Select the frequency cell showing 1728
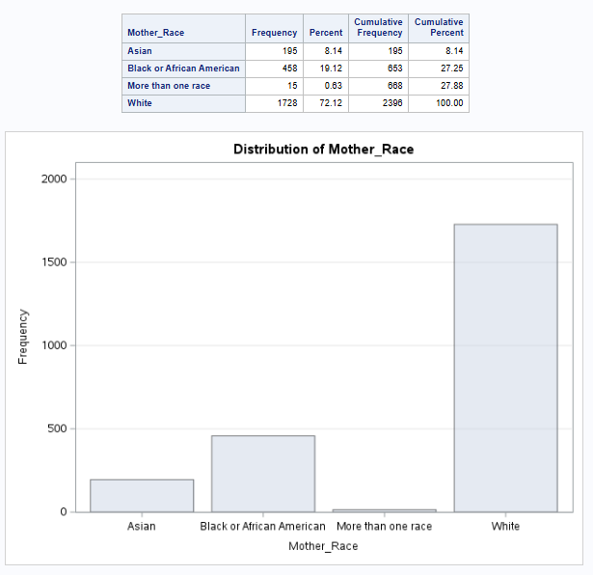 [x=287, y=103]
